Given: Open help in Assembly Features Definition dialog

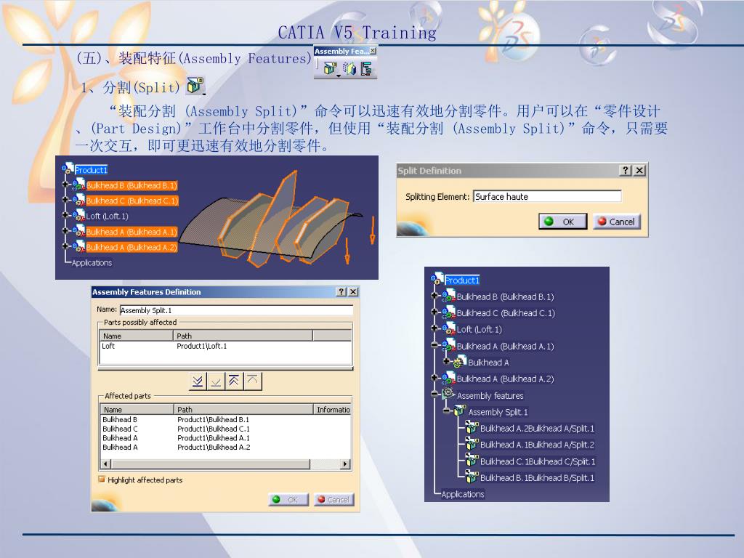Looking at the screenshot, I should [x=341, y=292].
